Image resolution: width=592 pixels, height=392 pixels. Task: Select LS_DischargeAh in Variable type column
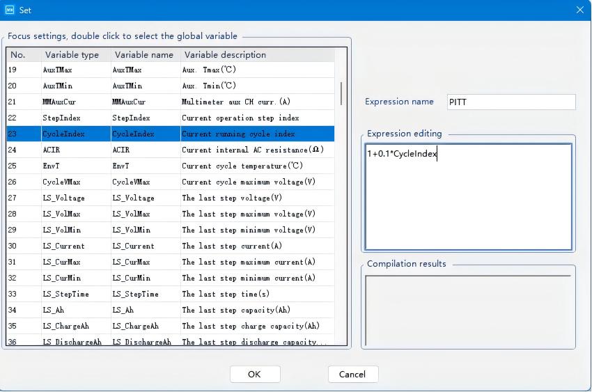75,341
